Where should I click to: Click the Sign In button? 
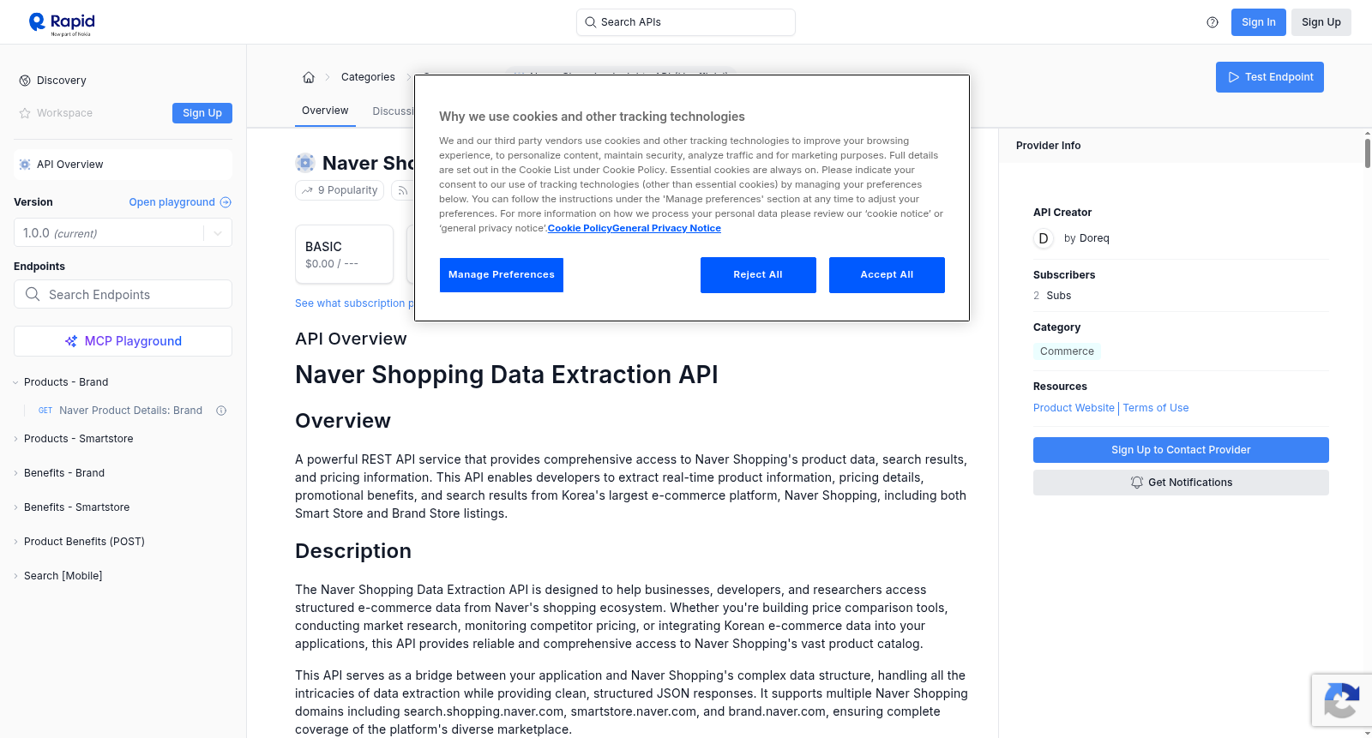click(1258, 22)
